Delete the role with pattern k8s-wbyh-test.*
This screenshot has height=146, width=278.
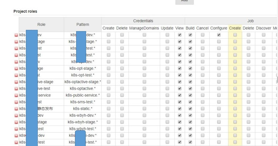click(16, 129)
